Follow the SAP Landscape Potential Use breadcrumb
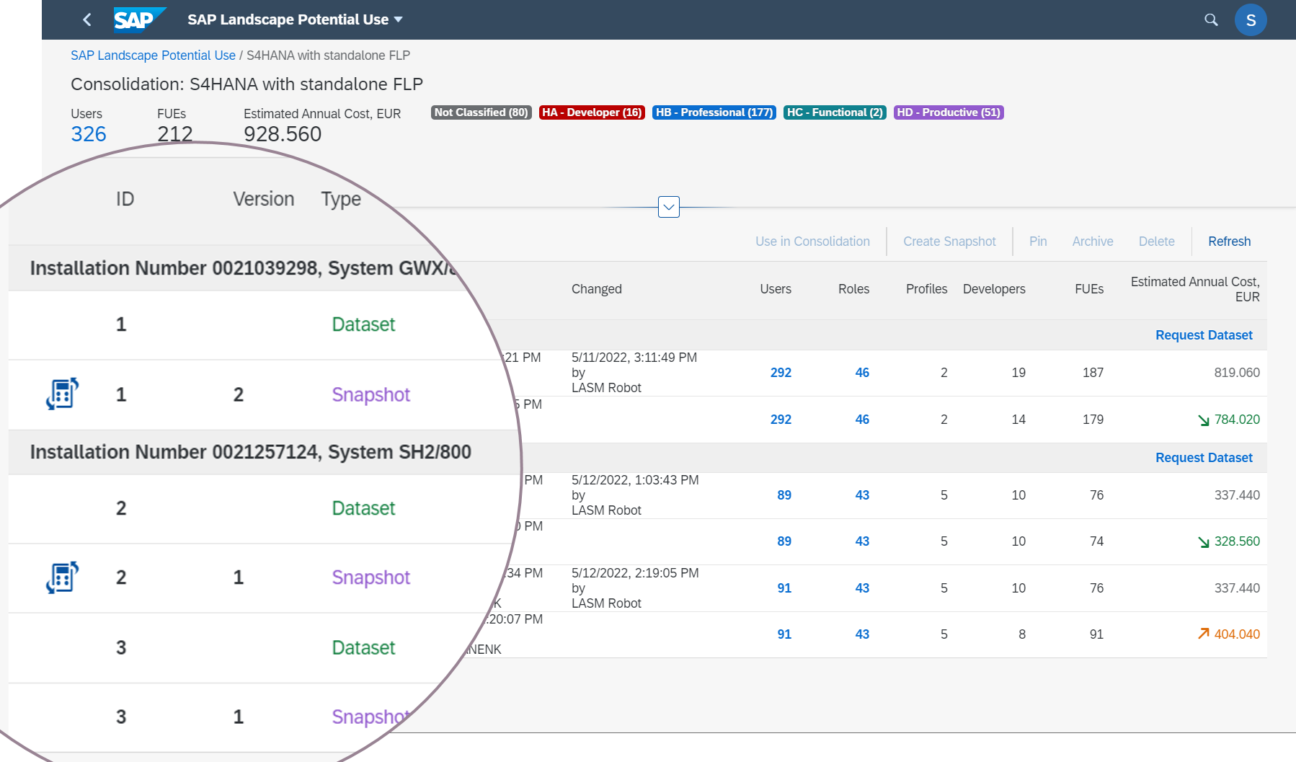Image resolution: width=1296 pixels, height=762 pixels. tap(153, 56)
